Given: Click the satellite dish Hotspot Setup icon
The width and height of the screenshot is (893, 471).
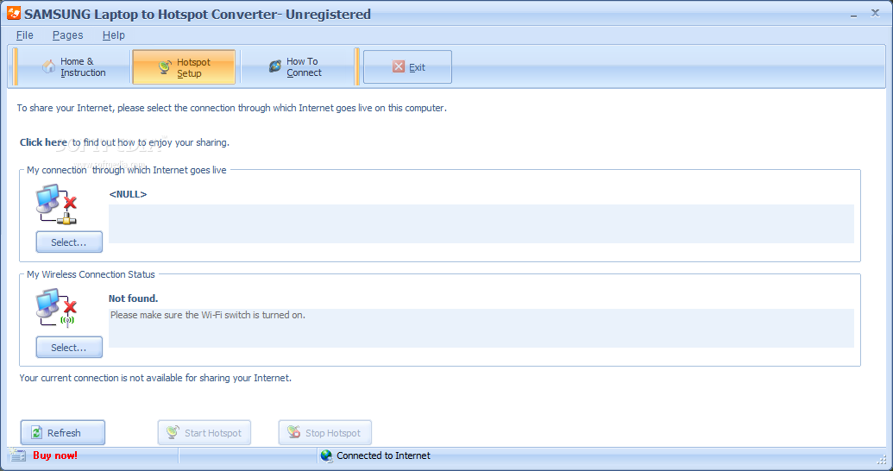Looking at the screenshot, I should [165, 67].
